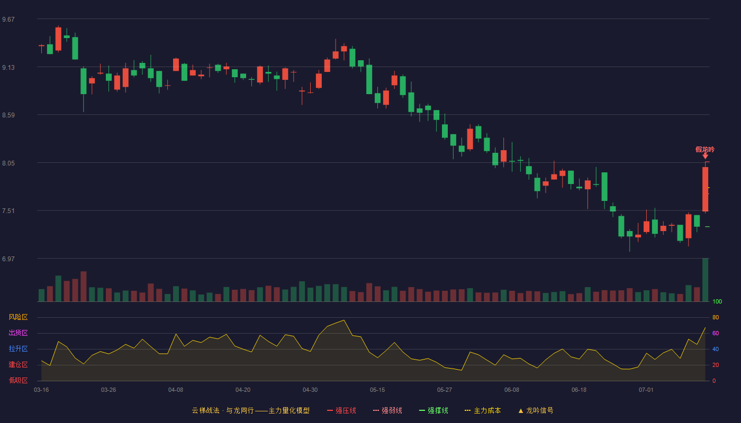Click the 04-08 date label

[x=176, y=390]
